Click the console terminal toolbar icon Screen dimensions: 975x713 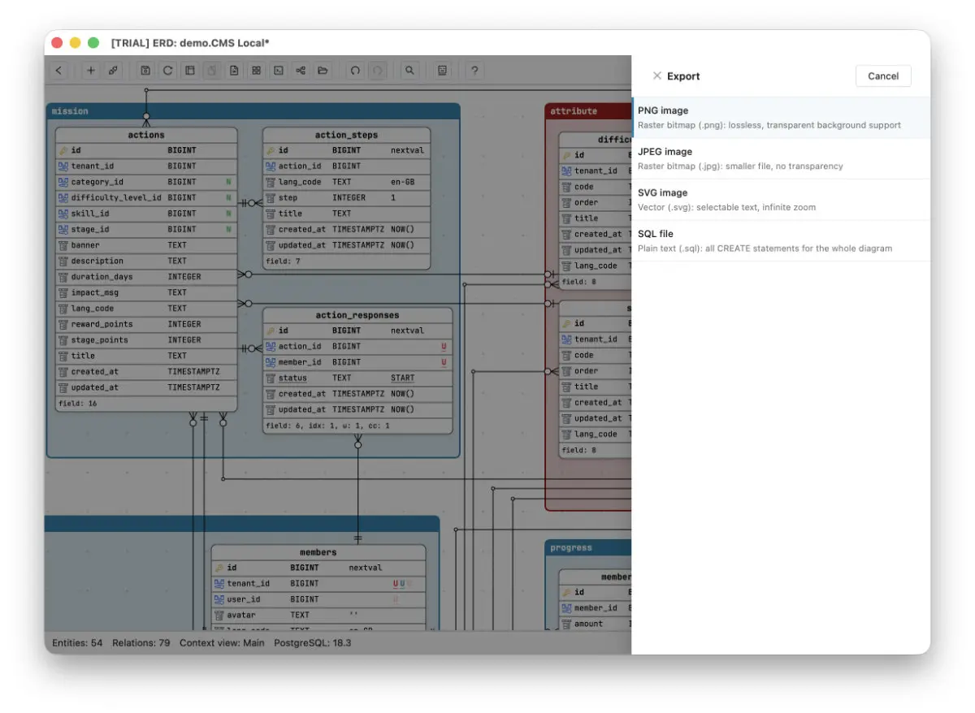click(278, 71)
